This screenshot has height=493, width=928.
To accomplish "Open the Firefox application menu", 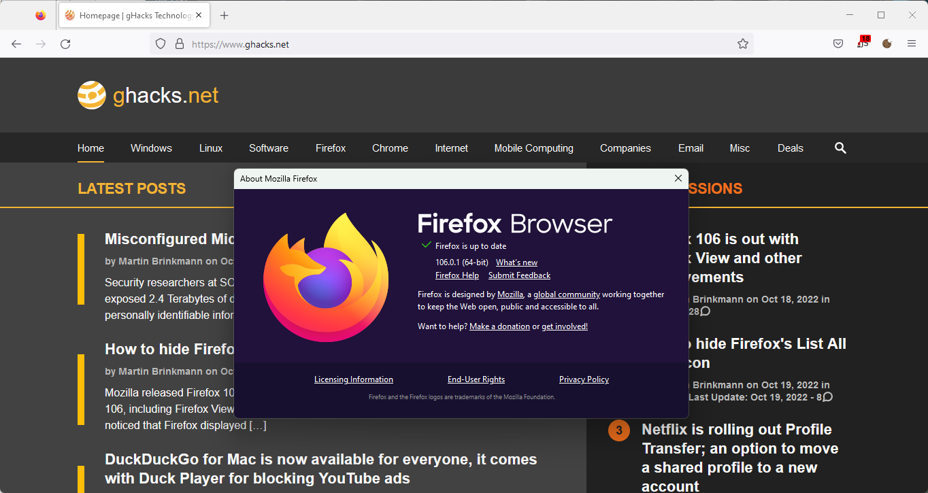I will [x=912, y=44].
